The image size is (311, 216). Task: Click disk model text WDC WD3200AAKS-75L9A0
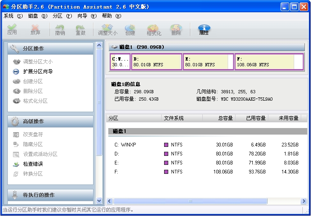247,99
